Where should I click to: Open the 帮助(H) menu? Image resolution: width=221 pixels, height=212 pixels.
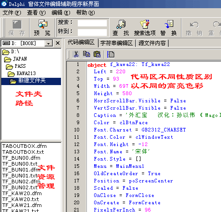pos(85,13)
